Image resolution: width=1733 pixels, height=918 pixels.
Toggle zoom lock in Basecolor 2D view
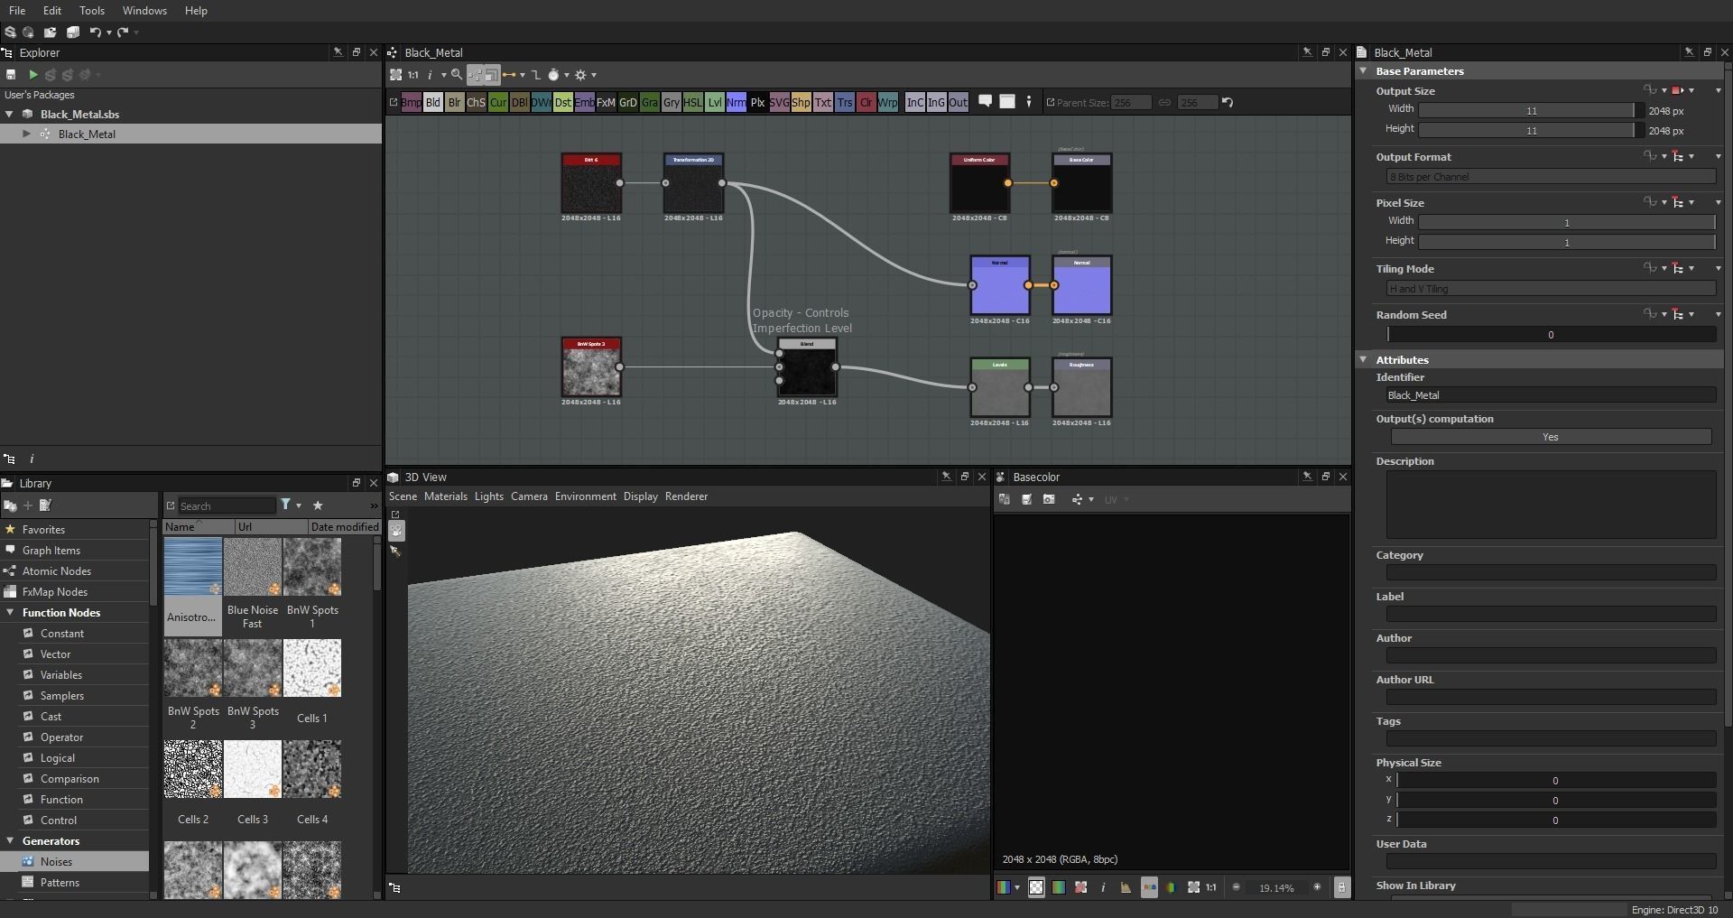pyautogui.click(x=1341, y=888)
